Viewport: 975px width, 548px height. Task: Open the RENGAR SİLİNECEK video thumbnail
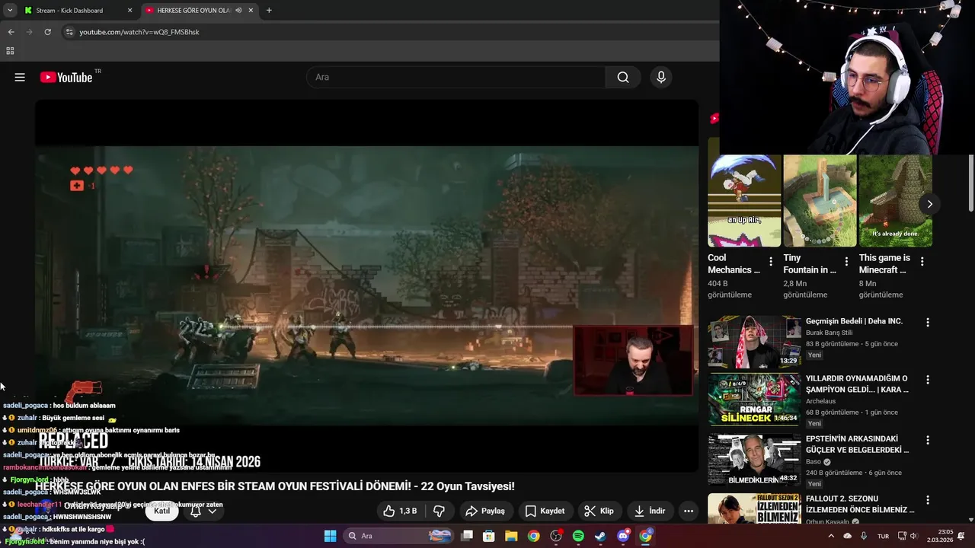click(754, 399)
